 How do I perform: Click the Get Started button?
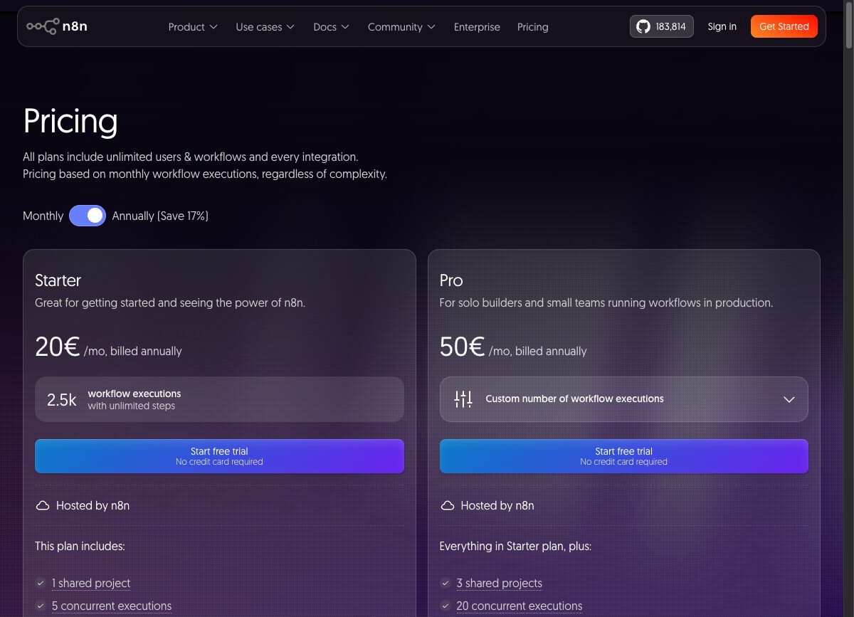(x=784, y=26)
